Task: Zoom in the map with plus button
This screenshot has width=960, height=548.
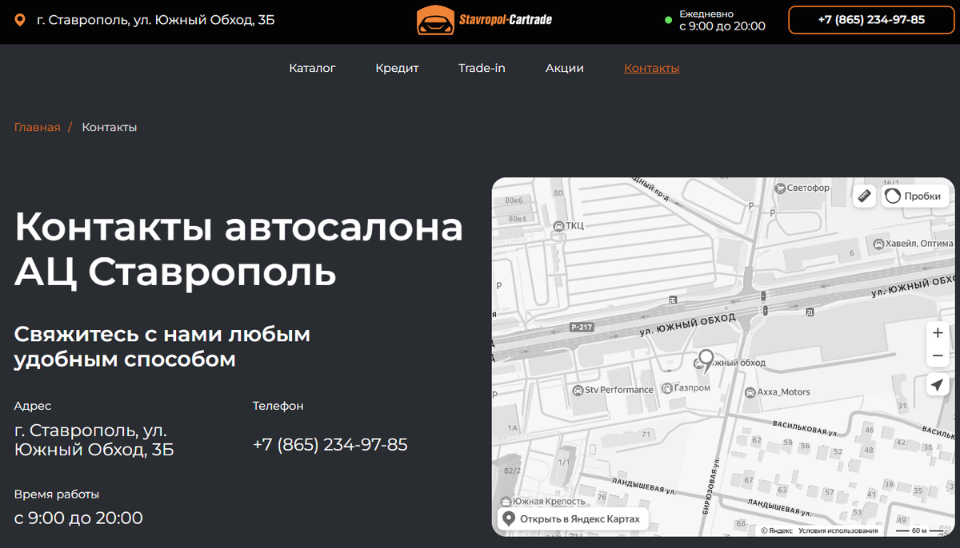Action: pyautogui.click(x=938, y=333)
